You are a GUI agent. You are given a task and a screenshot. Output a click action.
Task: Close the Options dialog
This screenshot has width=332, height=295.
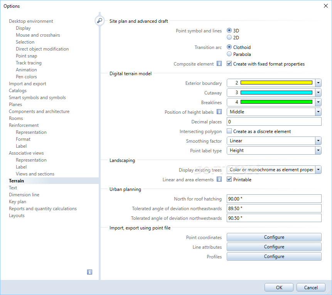click(326, 6)
